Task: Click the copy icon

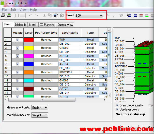Action: tap(50, 15)
